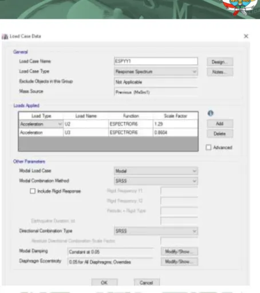Click ESPECTROR6 function in U3 row

[x=131, y=132]
